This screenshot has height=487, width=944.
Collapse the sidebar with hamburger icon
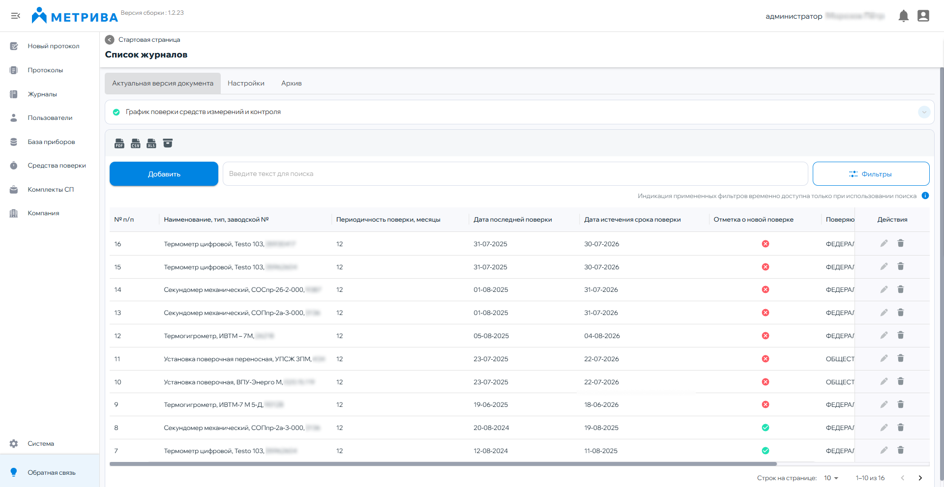pyautogui.click(x=16, y=16)
